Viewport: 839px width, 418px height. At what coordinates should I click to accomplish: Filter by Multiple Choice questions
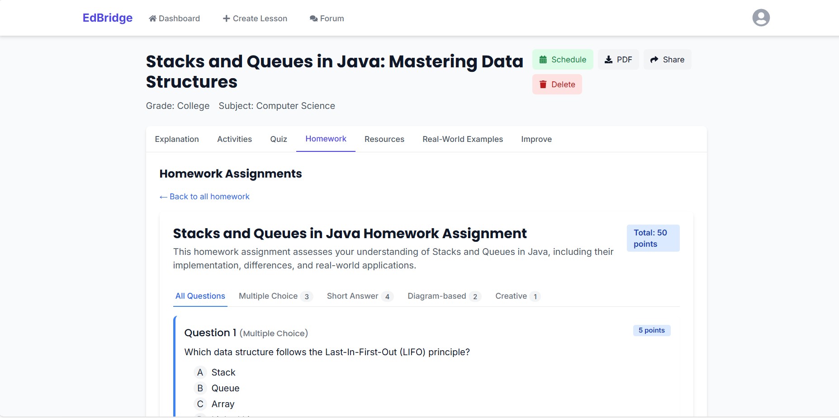tap(275, 296)
